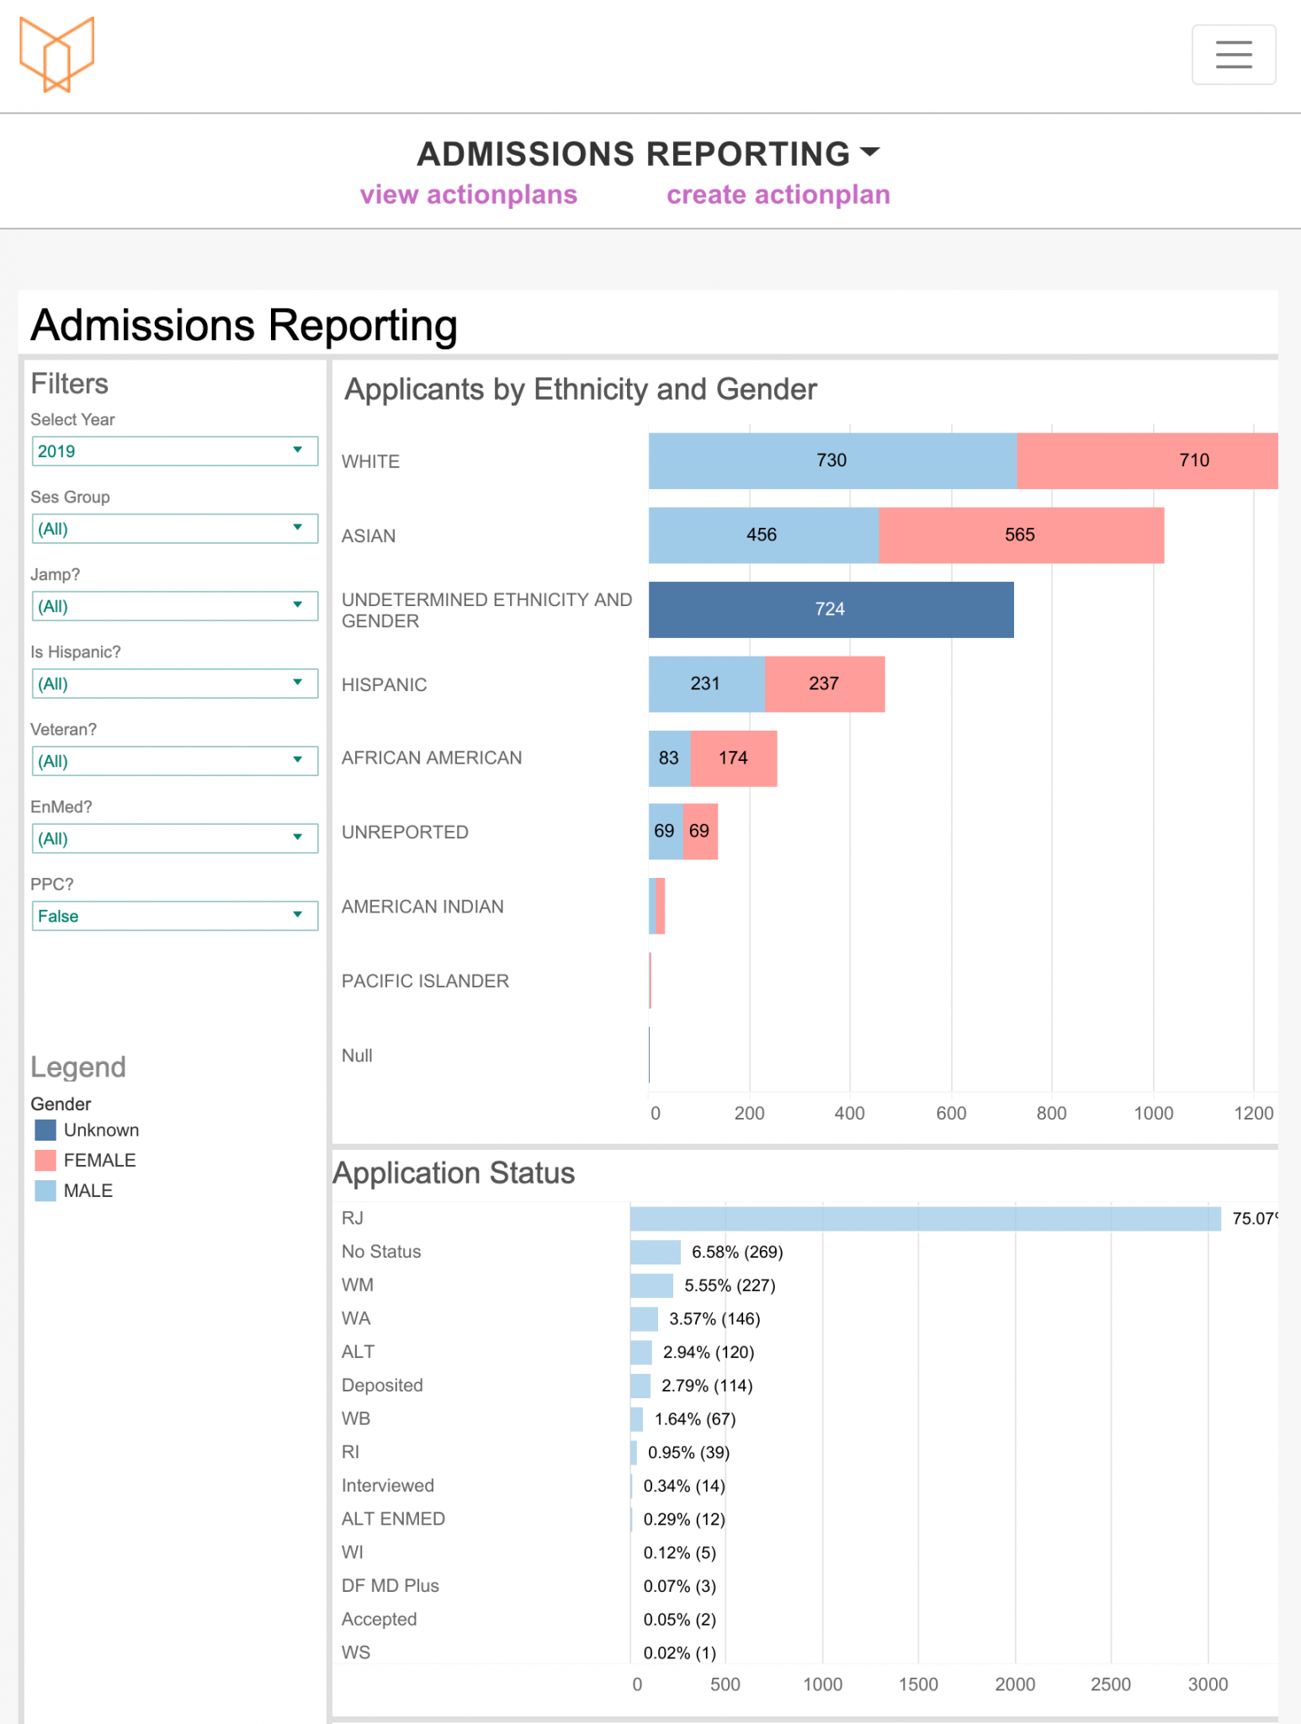Select the MALE legend color swatch
Viewport: 1301px width, 1724px height.
(x=45, y=1190)
